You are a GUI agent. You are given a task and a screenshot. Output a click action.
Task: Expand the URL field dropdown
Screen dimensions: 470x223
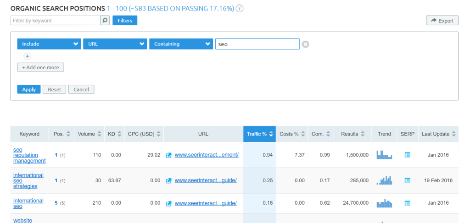pyautogui.click(x=115, y=44)
